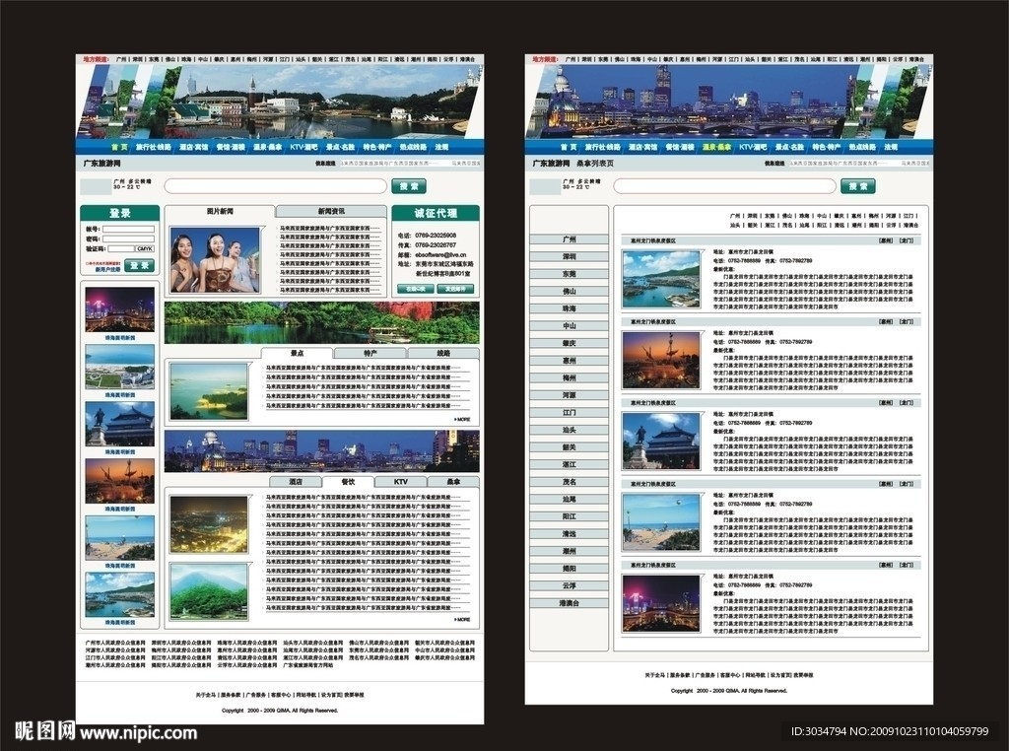Click the search box on left page
1009x751 pixels.
point(276,186)
